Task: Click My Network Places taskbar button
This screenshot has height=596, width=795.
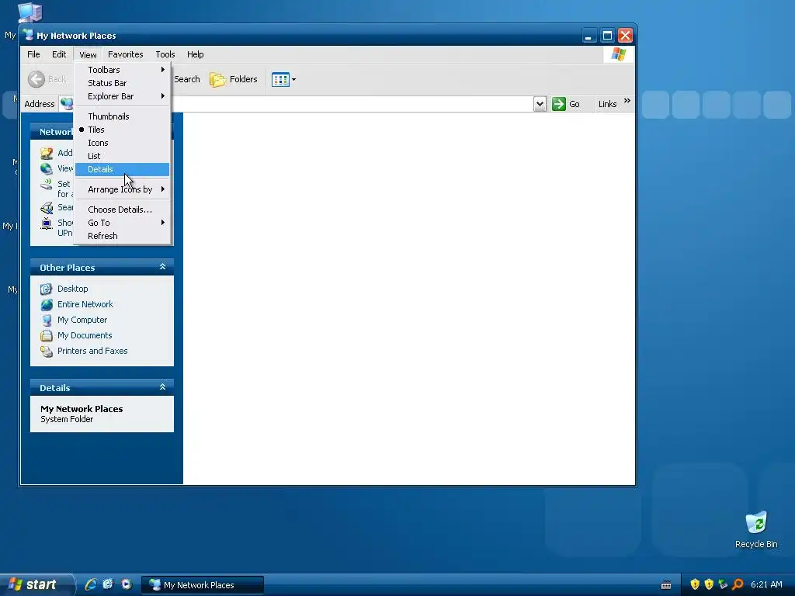Action: 202,585
